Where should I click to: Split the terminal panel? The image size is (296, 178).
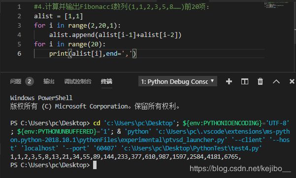pos(245,81)
